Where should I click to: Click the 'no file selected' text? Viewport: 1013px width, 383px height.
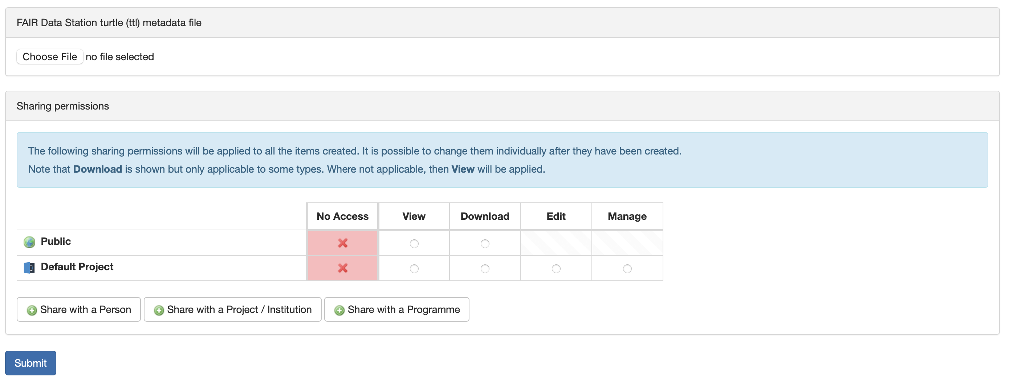tap(120, 57)
